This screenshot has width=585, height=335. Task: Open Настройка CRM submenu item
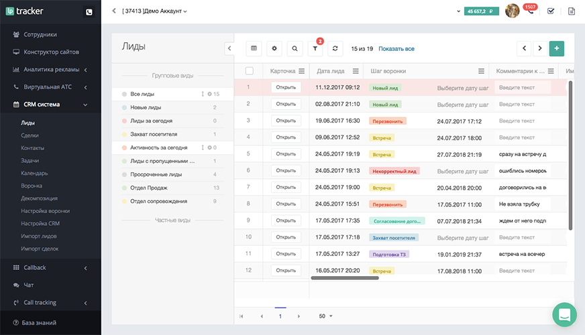pyautogui.click(x=40, y=224)
